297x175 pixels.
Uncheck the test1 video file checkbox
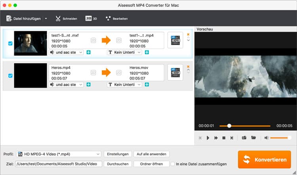click(10, 43)
